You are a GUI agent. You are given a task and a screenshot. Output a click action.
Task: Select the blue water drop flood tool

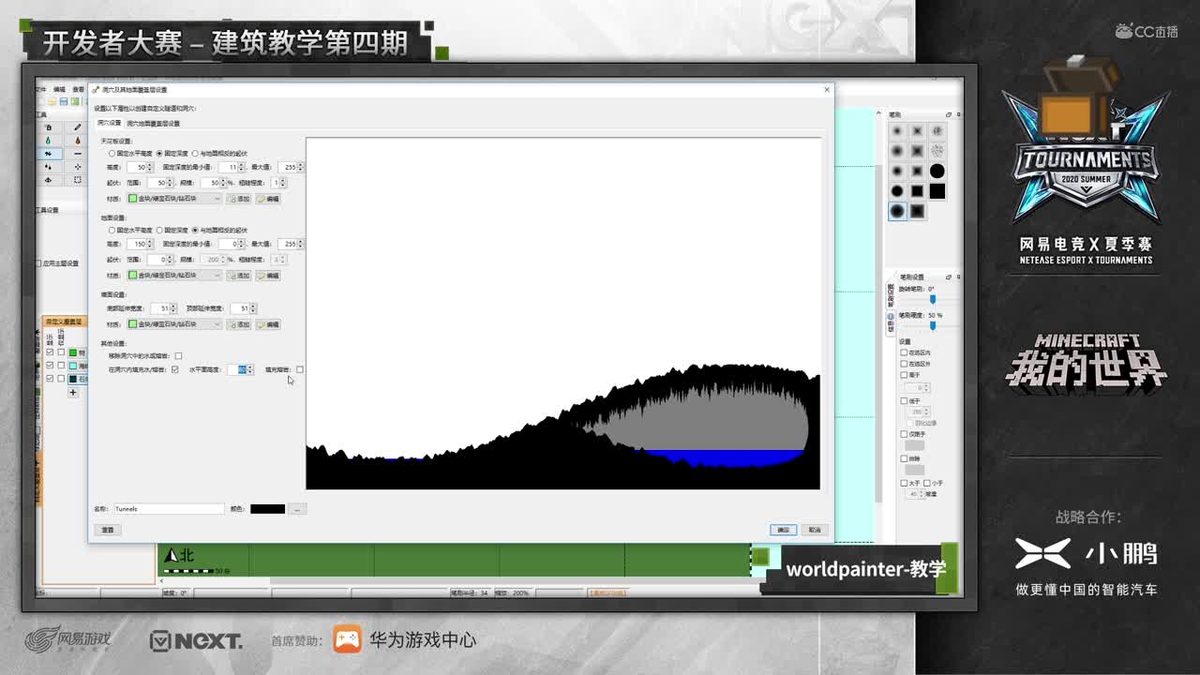49,141
